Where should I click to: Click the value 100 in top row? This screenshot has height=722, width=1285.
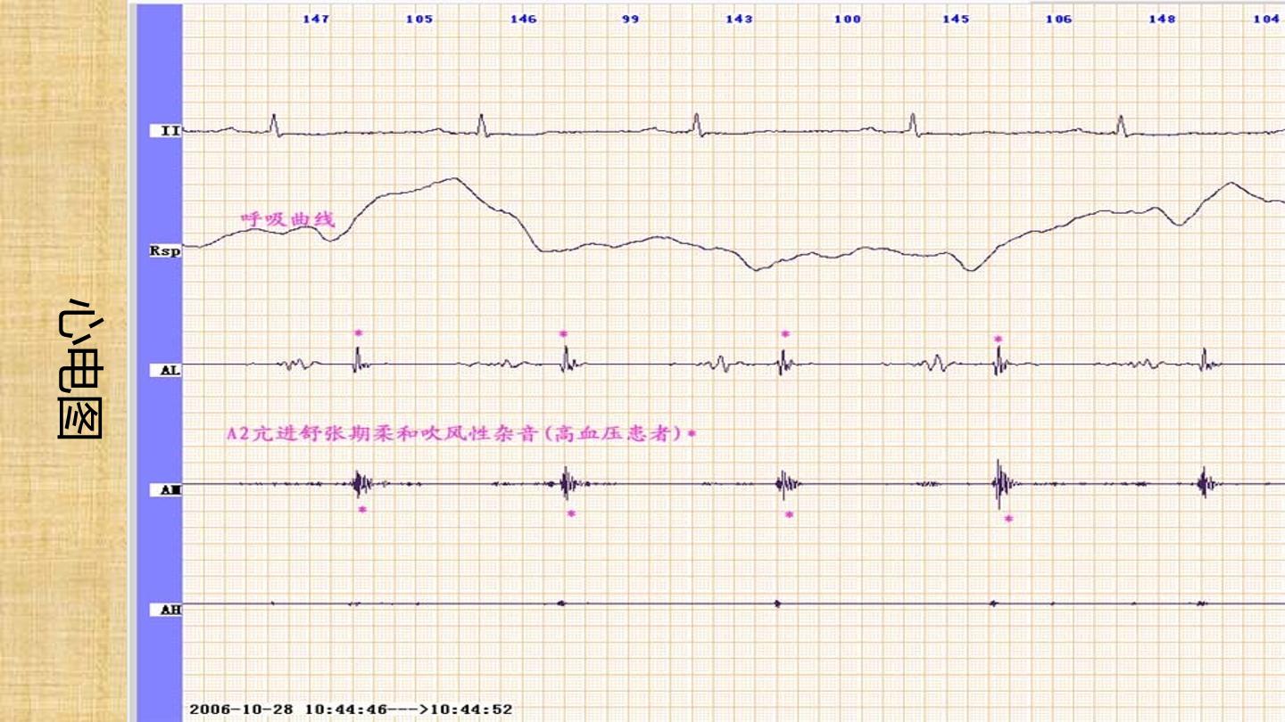click(848, 19)
